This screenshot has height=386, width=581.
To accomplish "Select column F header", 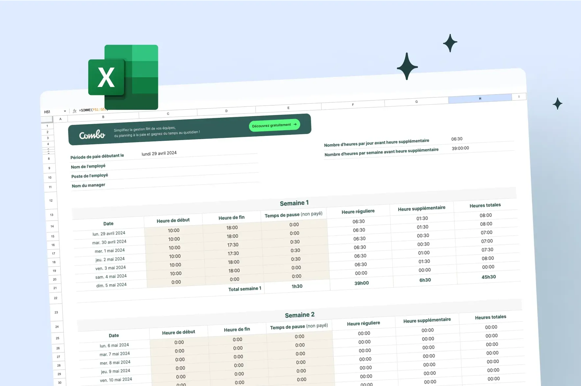I will click(353, 105).
